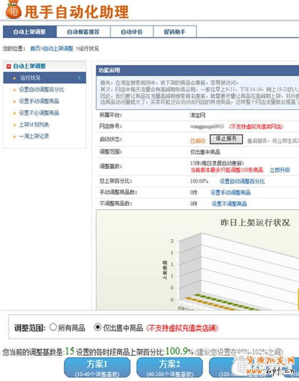Click the 淘宝网 platform value
Image resolution: width=299 pixels, height=381 pixels.
197,116
